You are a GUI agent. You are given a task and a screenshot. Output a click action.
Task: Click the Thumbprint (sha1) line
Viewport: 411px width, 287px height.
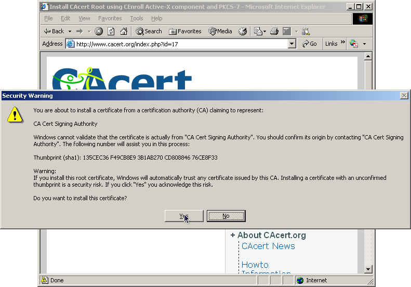click(125, 158)
